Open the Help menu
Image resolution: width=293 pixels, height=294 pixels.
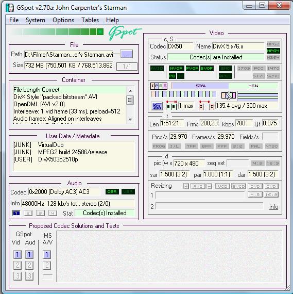click(112, 20)
